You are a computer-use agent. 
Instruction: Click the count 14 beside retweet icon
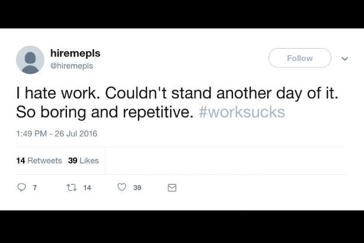pos(87,188)
